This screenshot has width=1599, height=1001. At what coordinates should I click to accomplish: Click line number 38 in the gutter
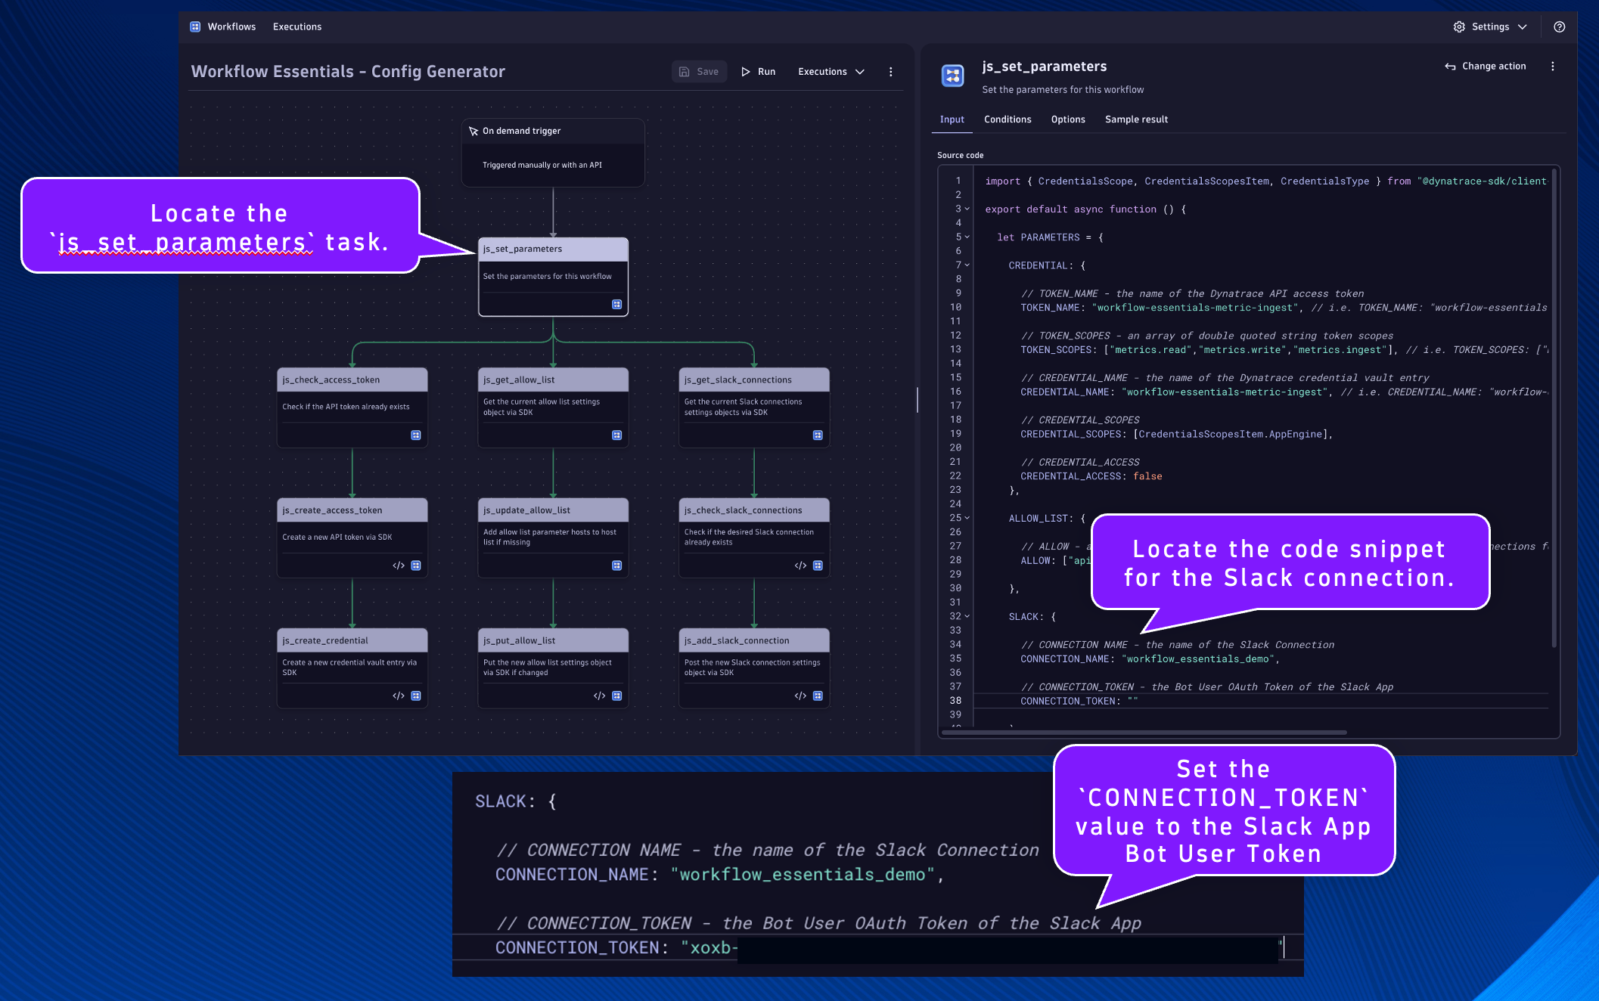pyautogui.click(x=955, y=701)
